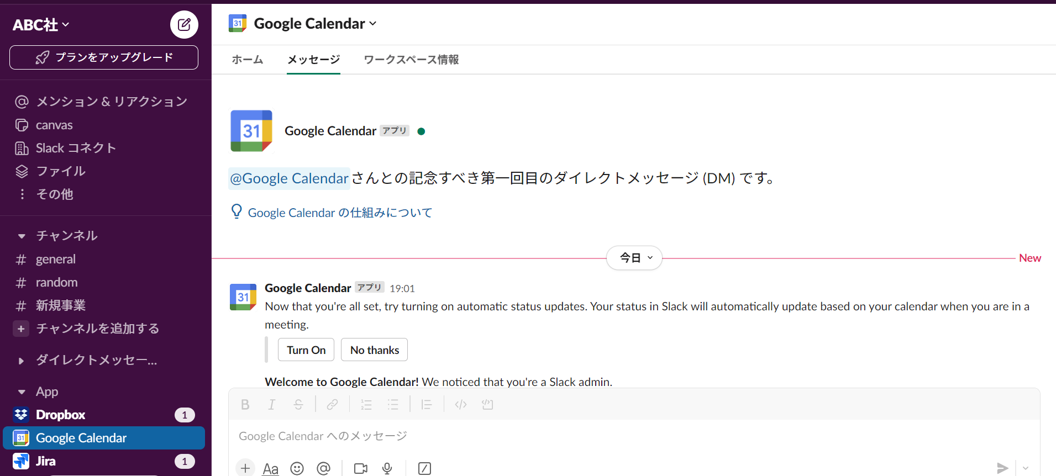Click the @Google Calendar mention link
The height and width of the screenshot is (476, 1056).
[289, 178]
